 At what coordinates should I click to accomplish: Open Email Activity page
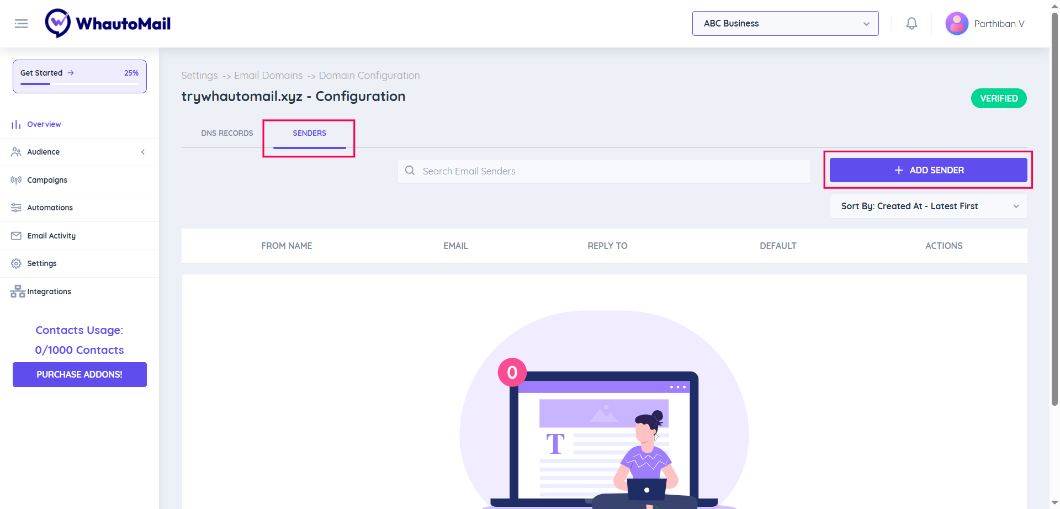point(51,236)
